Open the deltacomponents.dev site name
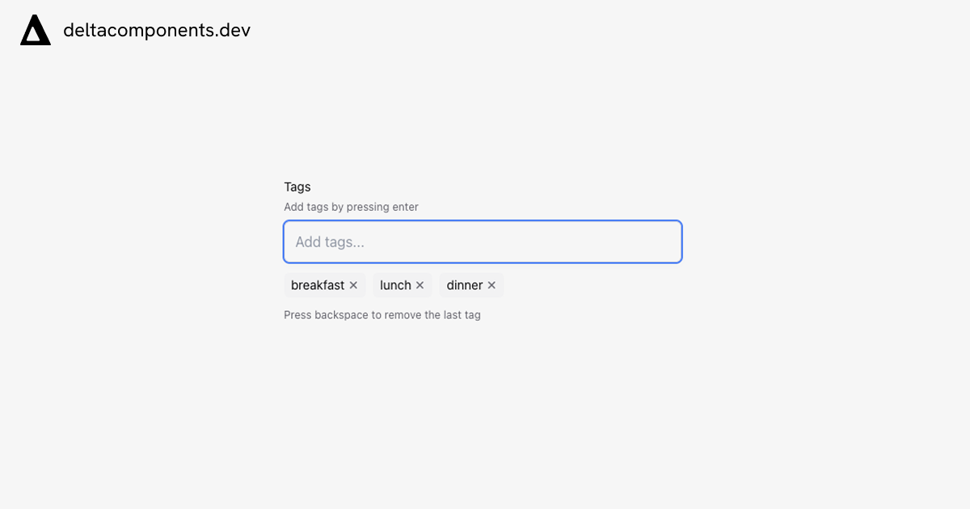Viewport: 970px width, 509px height. click(x=157, y=31)
